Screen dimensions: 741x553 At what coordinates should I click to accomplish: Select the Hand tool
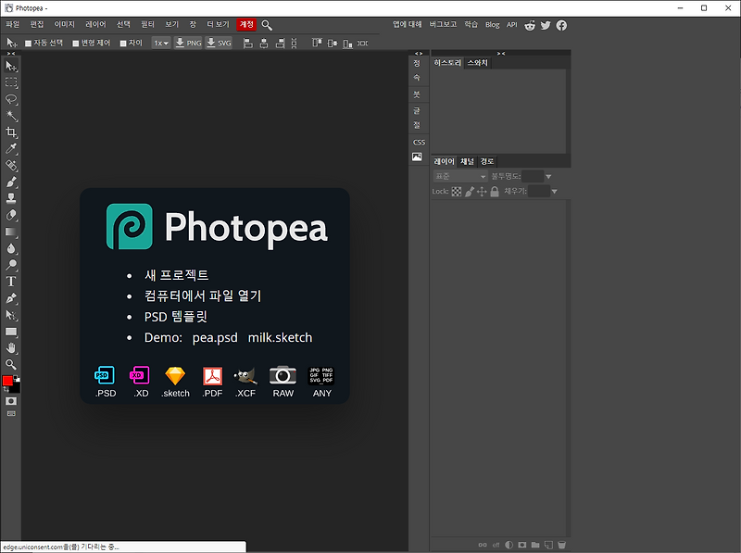(11, 348)
